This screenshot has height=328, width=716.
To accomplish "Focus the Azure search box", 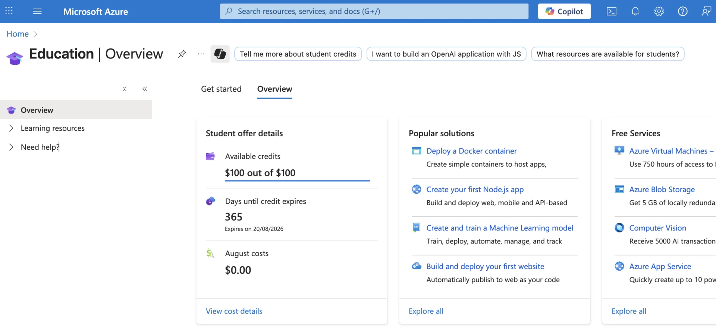I will [x=374, y=11].
